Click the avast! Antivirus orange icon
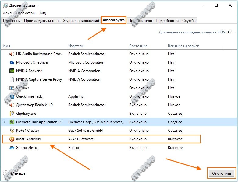 coord(12,139)
